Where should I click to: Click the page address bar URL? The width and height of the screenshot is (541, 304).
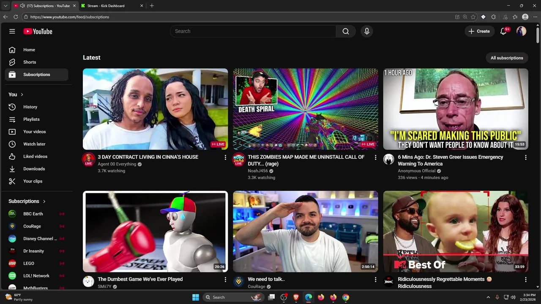coord(70,17)
